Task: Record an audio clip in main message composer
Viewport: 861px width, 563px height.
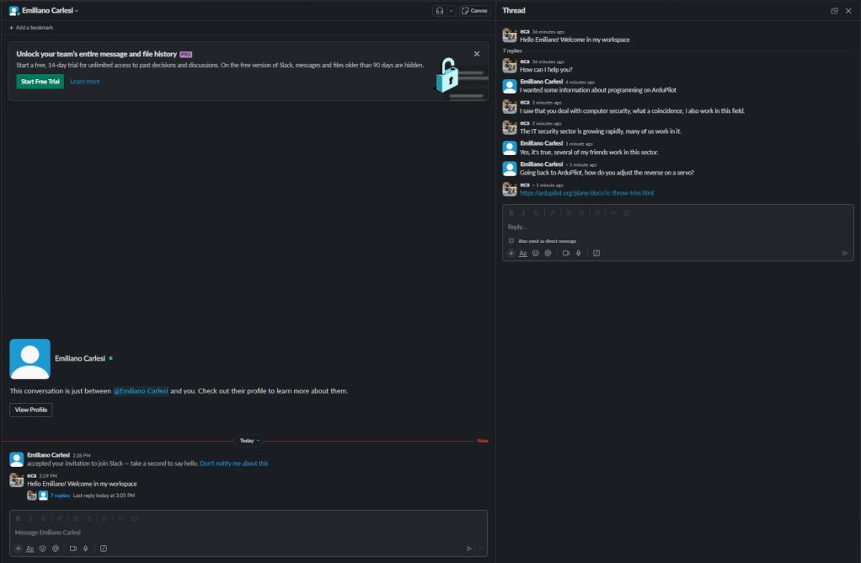Action: [86, 549]
